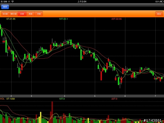Select the 周線 weekly chart tab

(30, 14)
